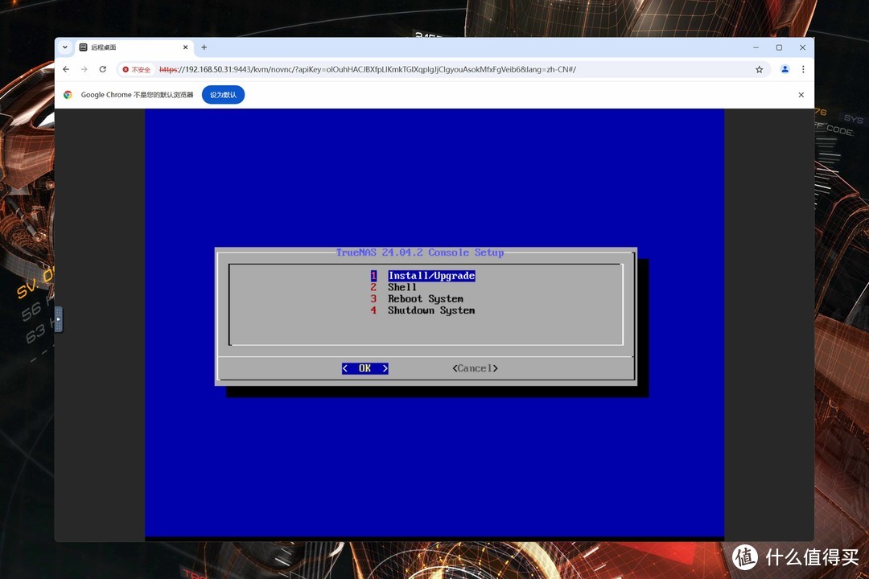This screenshot has height=579, width=869.
Task: Click the 设为默认 button
Action: pos(224,95)
